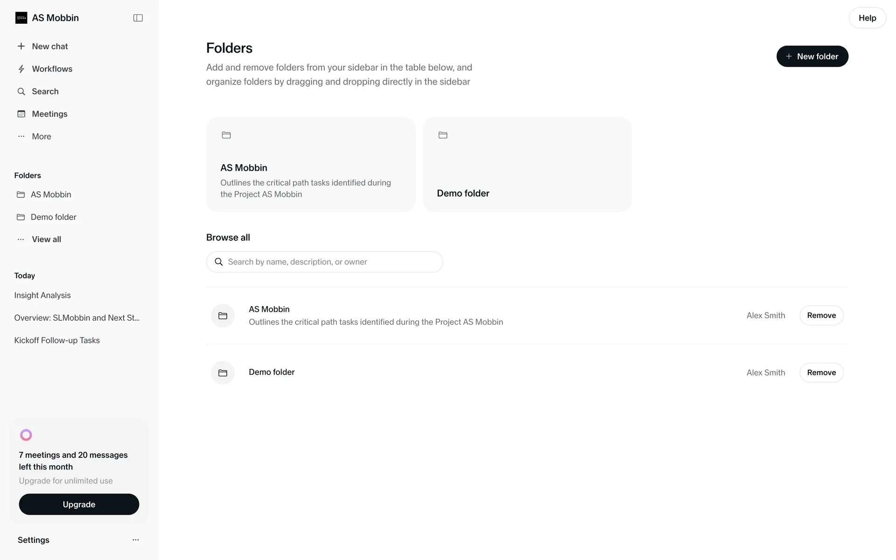The image size is (896, 560).
Task: Open the Demo folder card
Action: (527, 164)
